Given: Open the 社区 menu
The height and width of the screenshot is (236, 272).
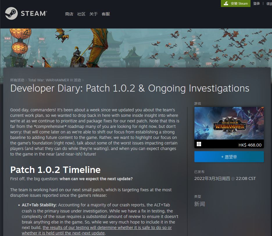Looking at the screenshot, I should (x=81, y=14).
